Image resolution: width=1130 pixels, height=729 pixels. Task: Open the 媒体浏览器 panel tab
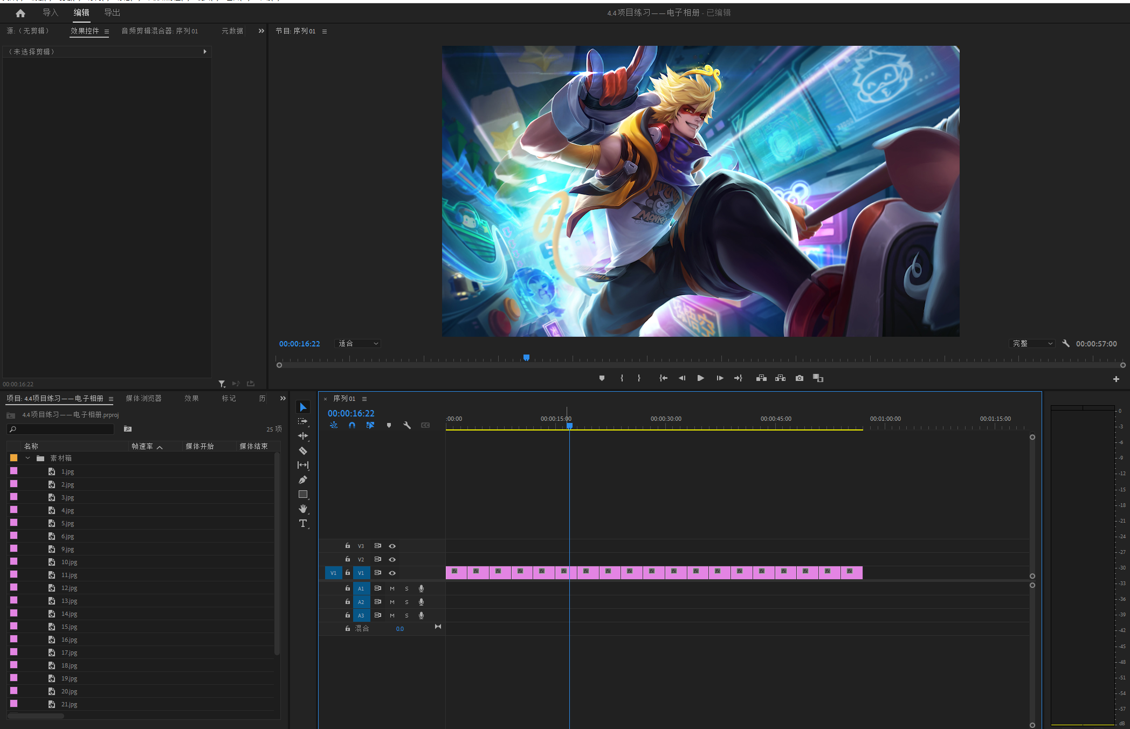point(143,398)
